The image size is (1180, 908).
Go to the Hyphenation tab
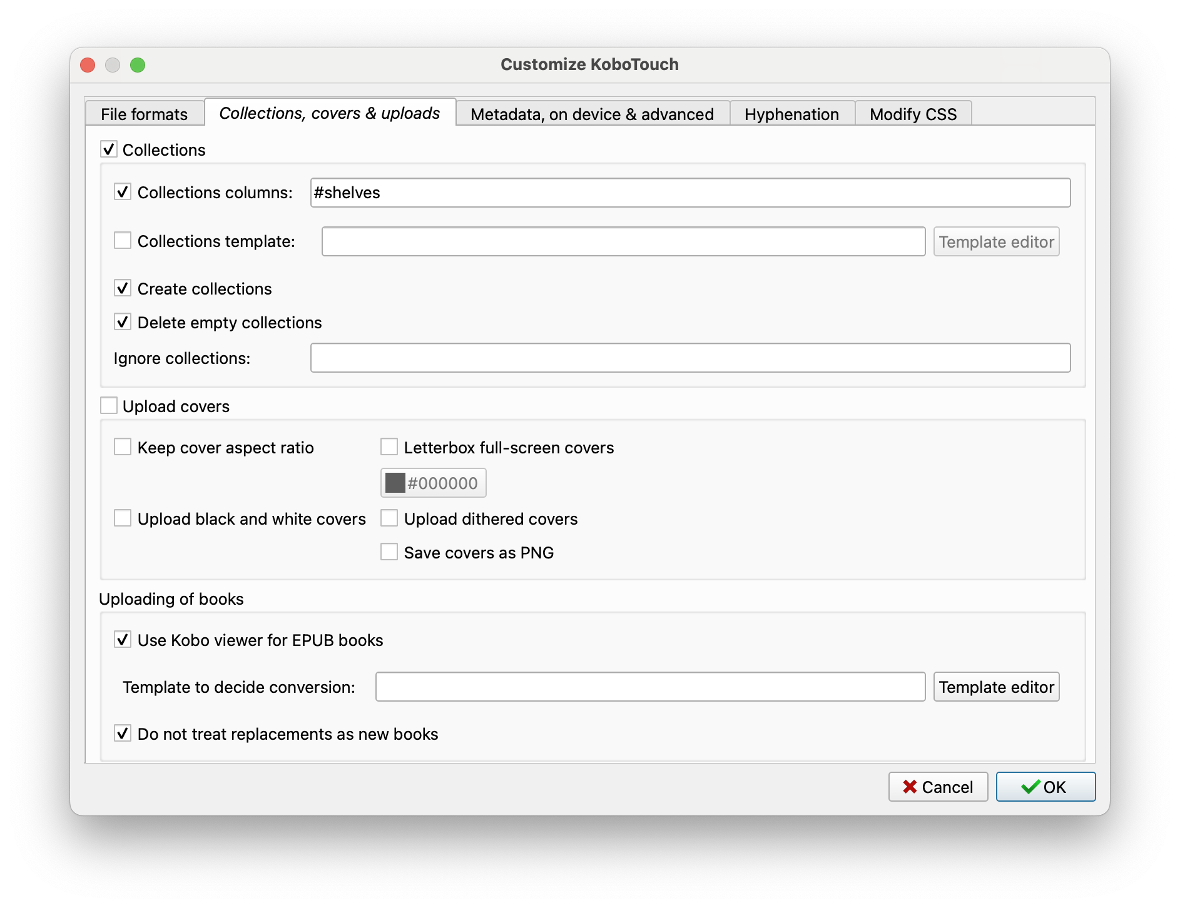[791, 114]
